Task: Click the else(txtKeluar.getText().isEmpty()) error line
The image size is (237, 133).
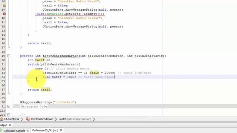Action: [70, 14]
